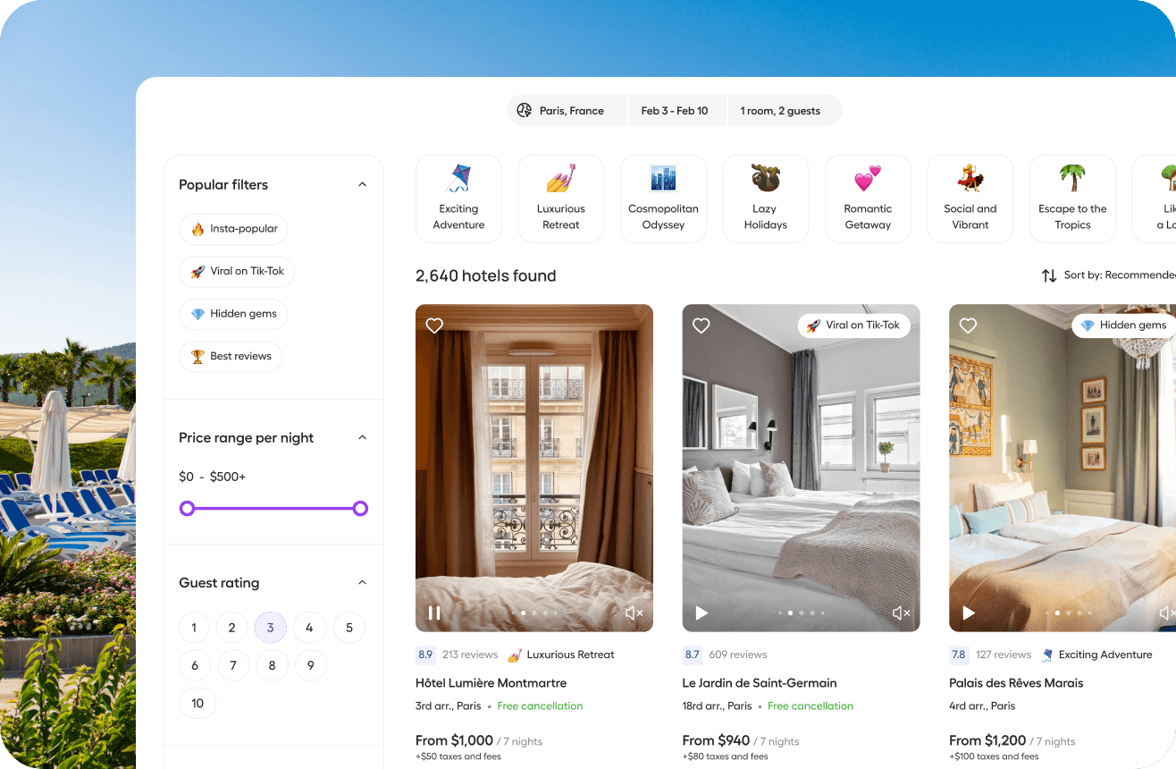Collapse the Popular filters section
This screenshot has width=1176, height=769.
click(362, 185)
